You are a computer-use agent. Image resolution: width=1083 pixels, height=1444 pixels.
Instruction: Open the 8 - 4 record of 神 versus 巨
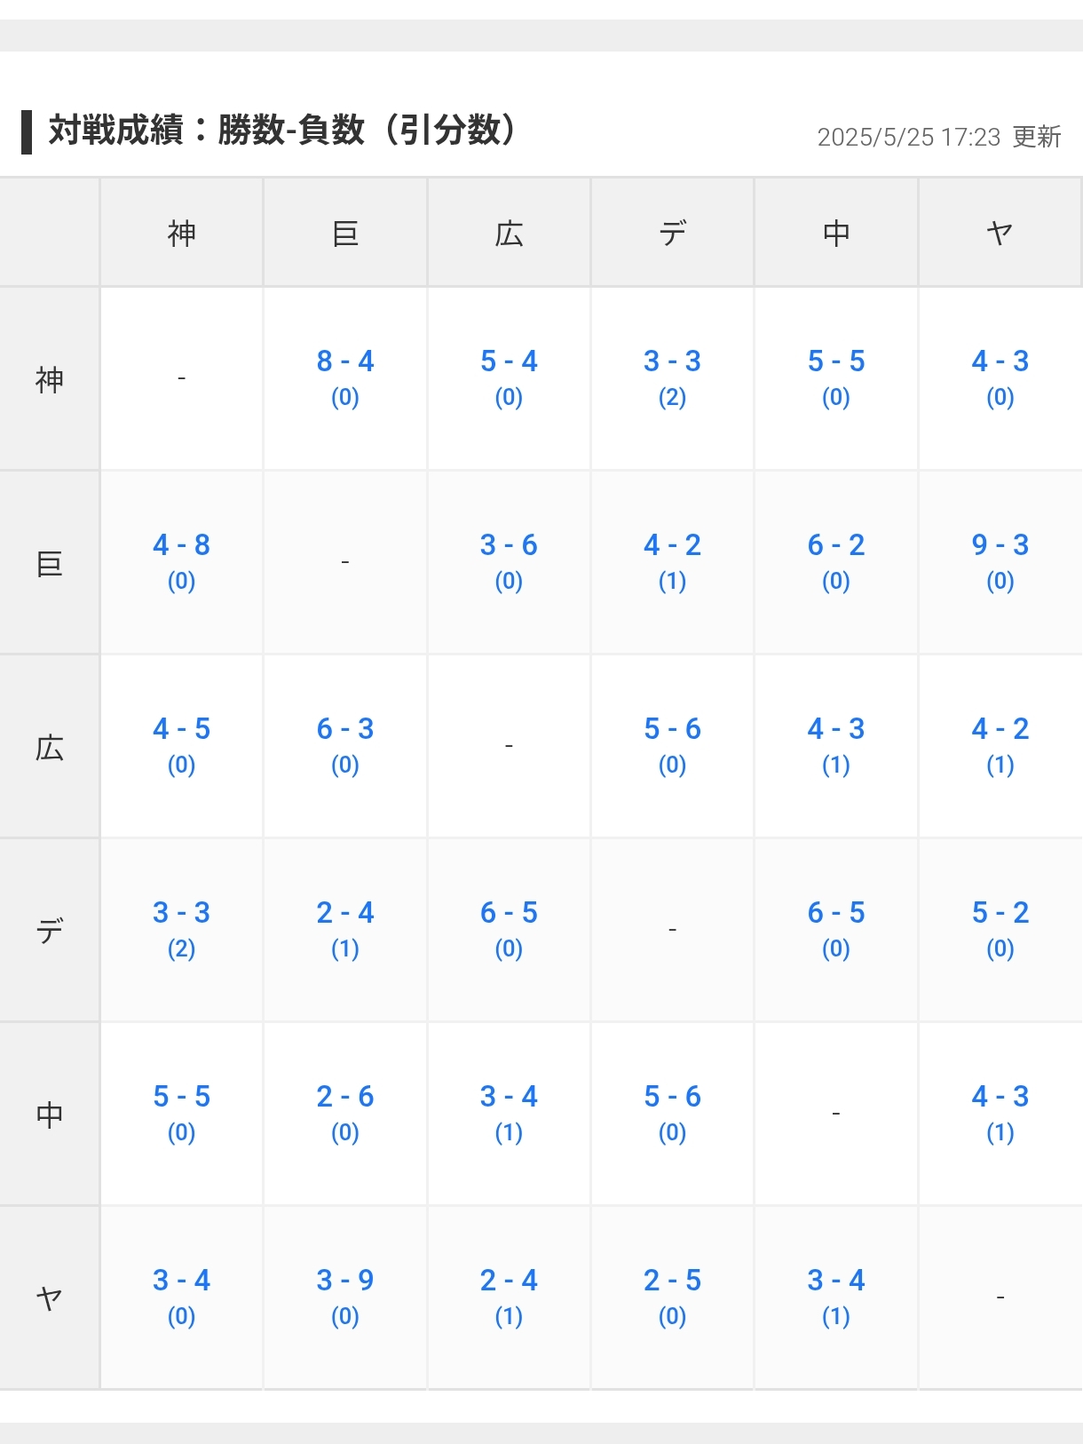[344, 361]
